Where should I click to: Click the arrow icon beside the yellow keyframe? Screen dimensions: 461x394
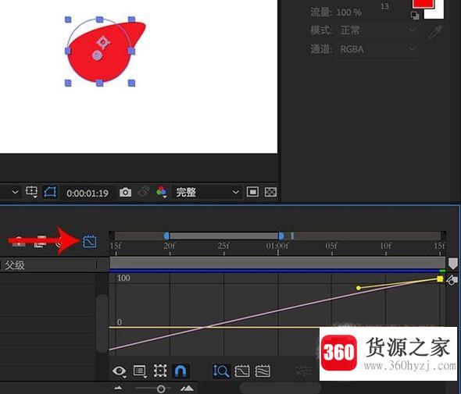pyautogui.click(x=452, y=280)
